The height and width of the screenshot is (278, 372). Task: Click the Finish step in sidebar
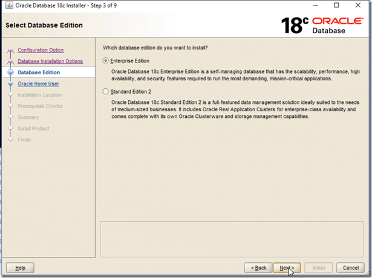[24, 140]
